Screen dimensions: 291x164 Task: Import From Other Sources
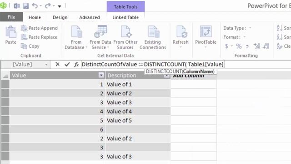pyautogui.click(x=125, y=37)
